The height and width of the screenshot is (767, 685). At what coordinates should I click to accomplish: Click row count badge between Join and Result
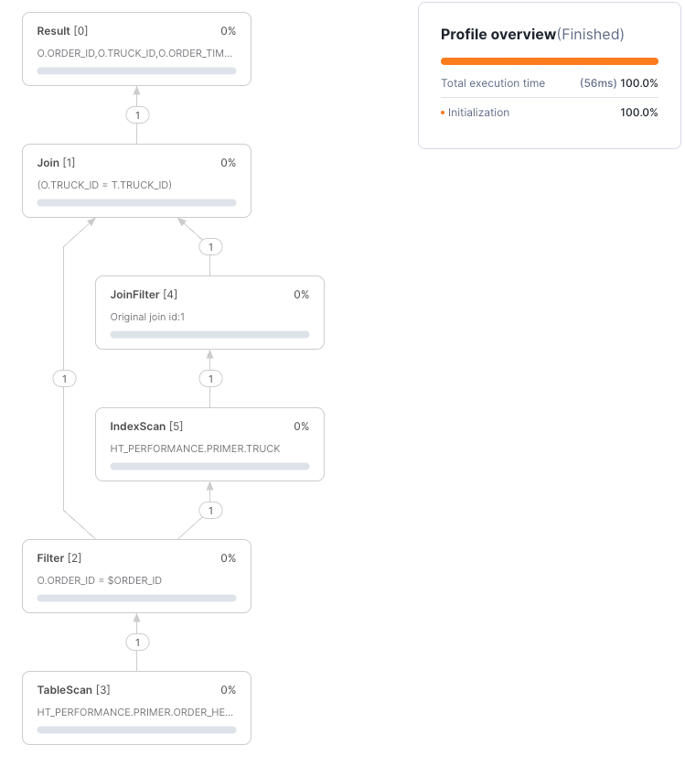(x=137, y=115)
